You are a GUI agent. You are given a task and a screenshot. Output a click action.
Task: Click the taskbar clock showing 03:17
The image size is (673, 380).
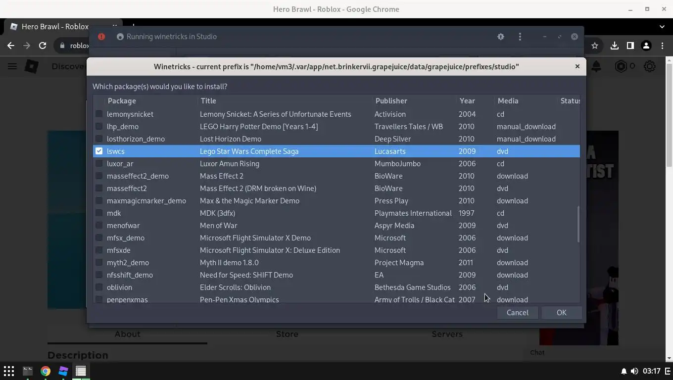click(x=651, y=371)
